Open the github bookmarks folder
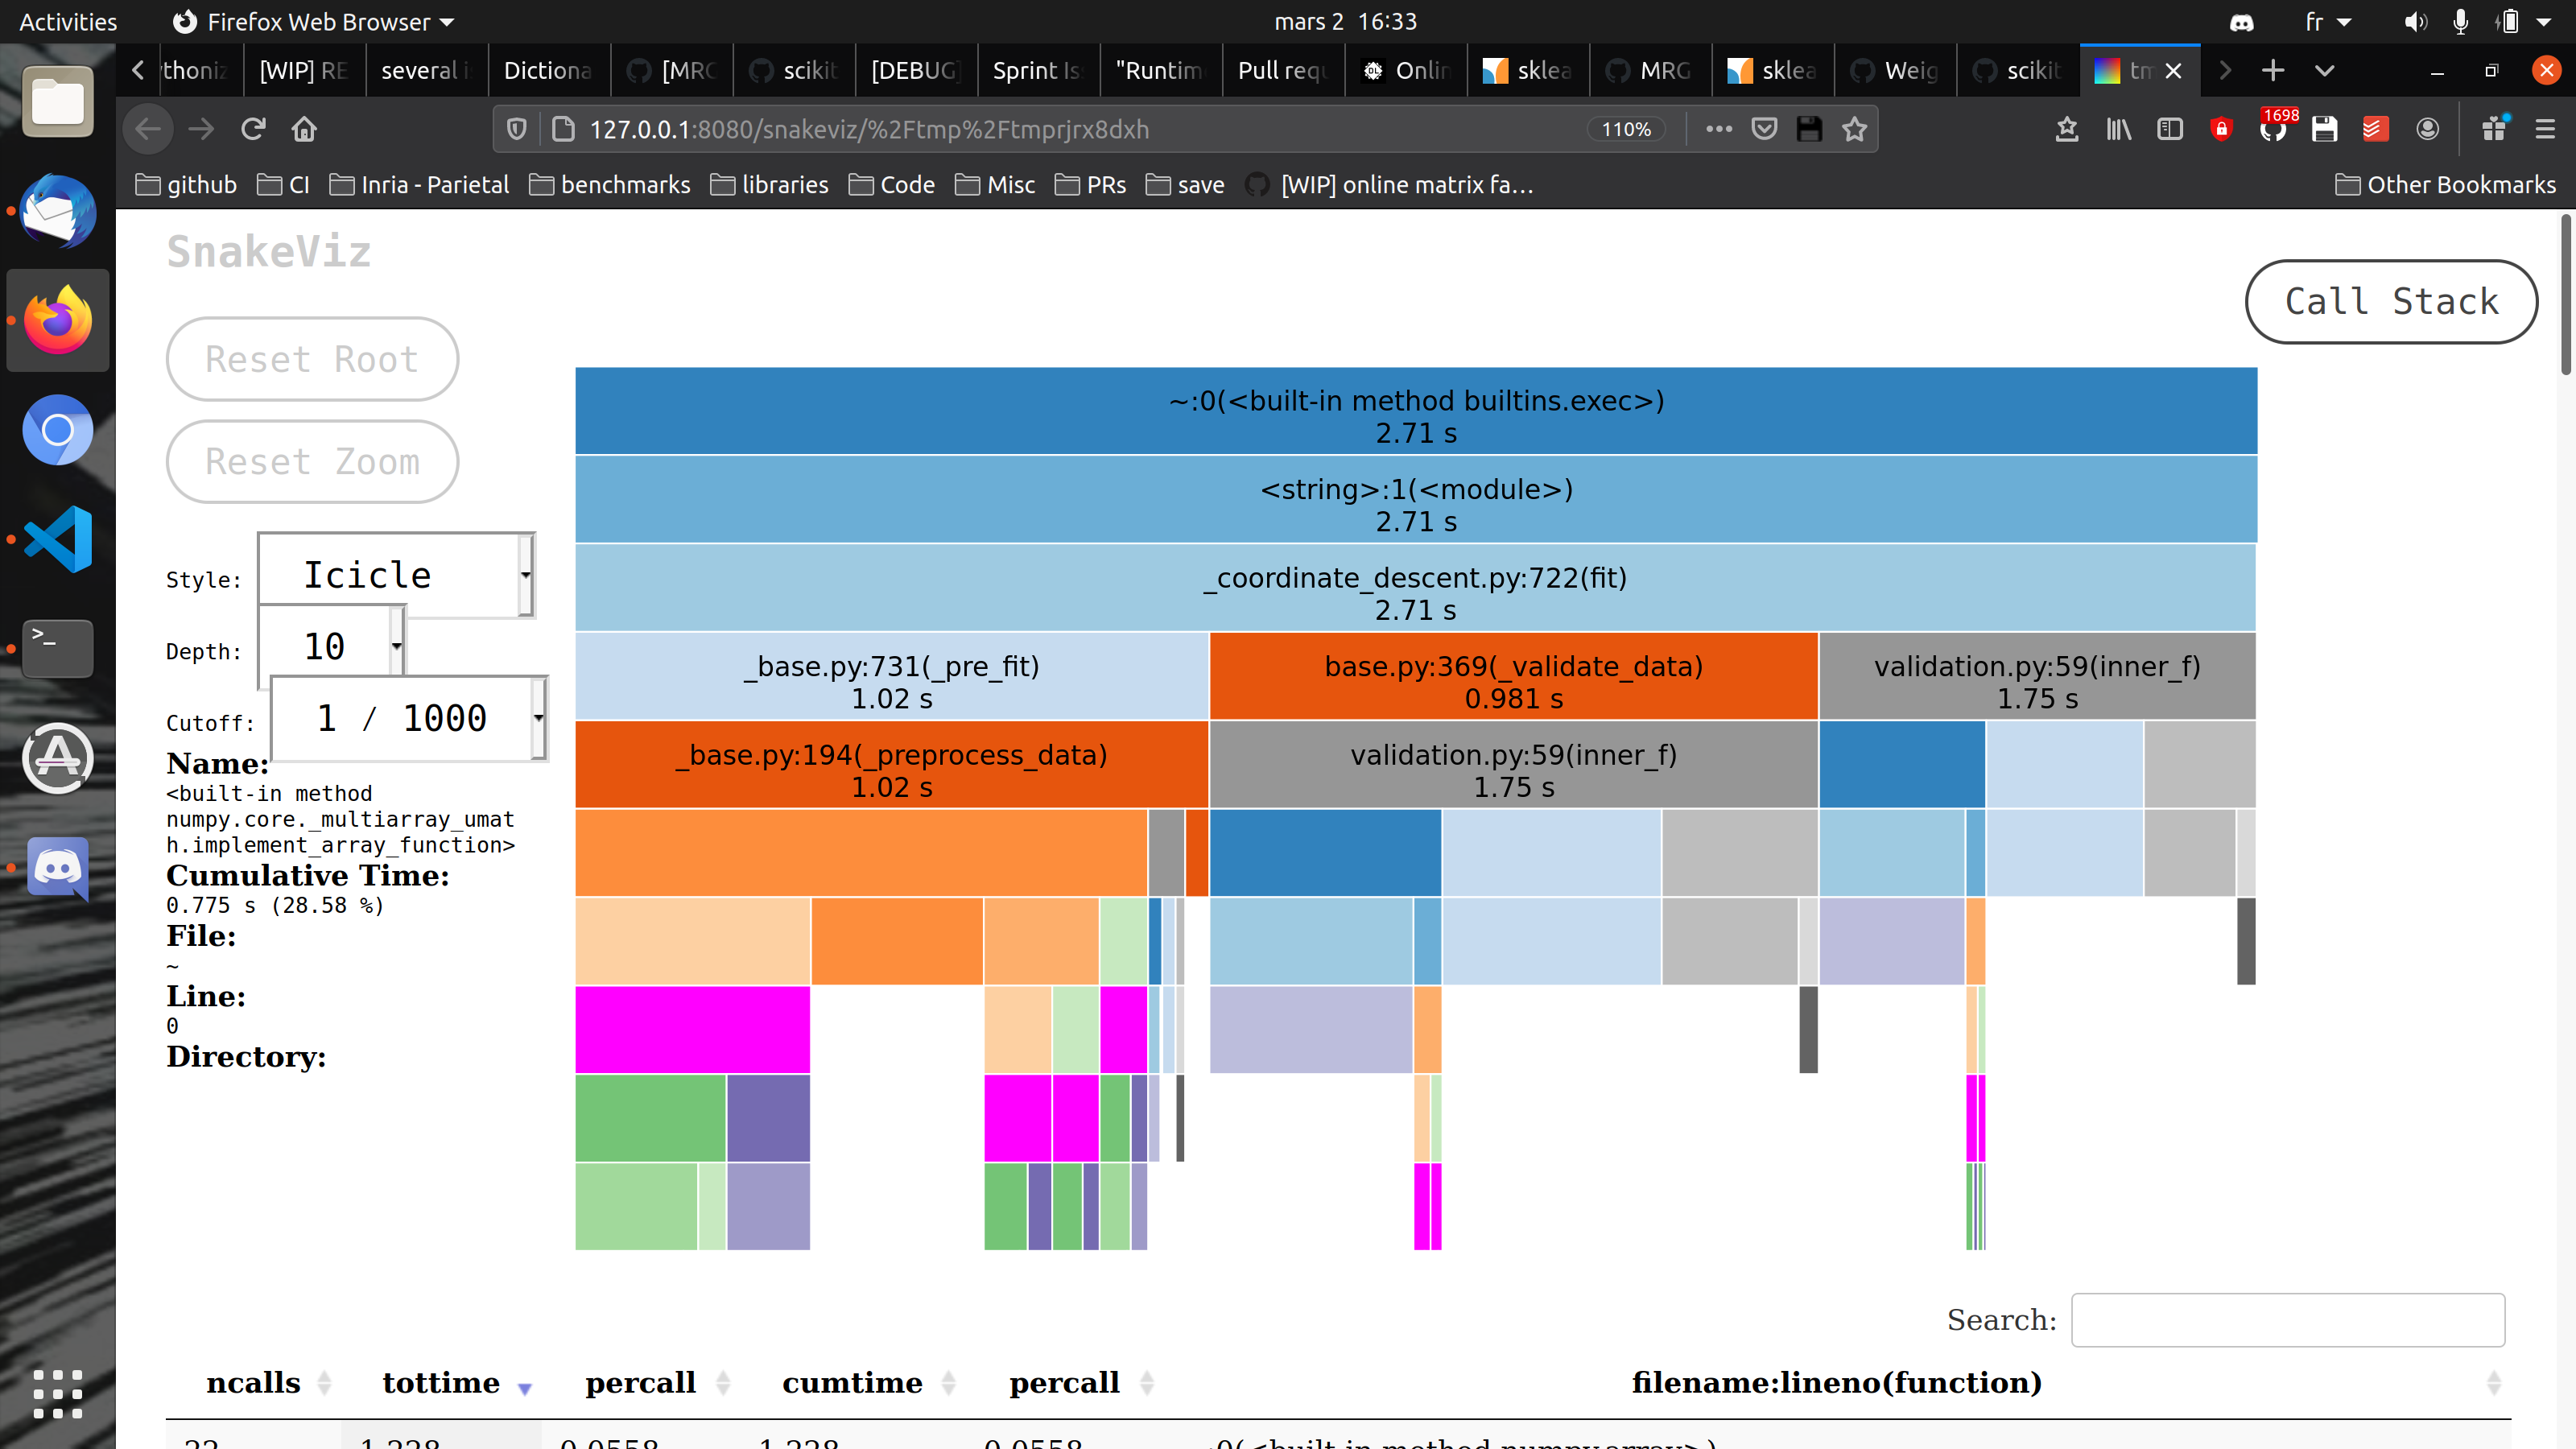 [186, 185]
